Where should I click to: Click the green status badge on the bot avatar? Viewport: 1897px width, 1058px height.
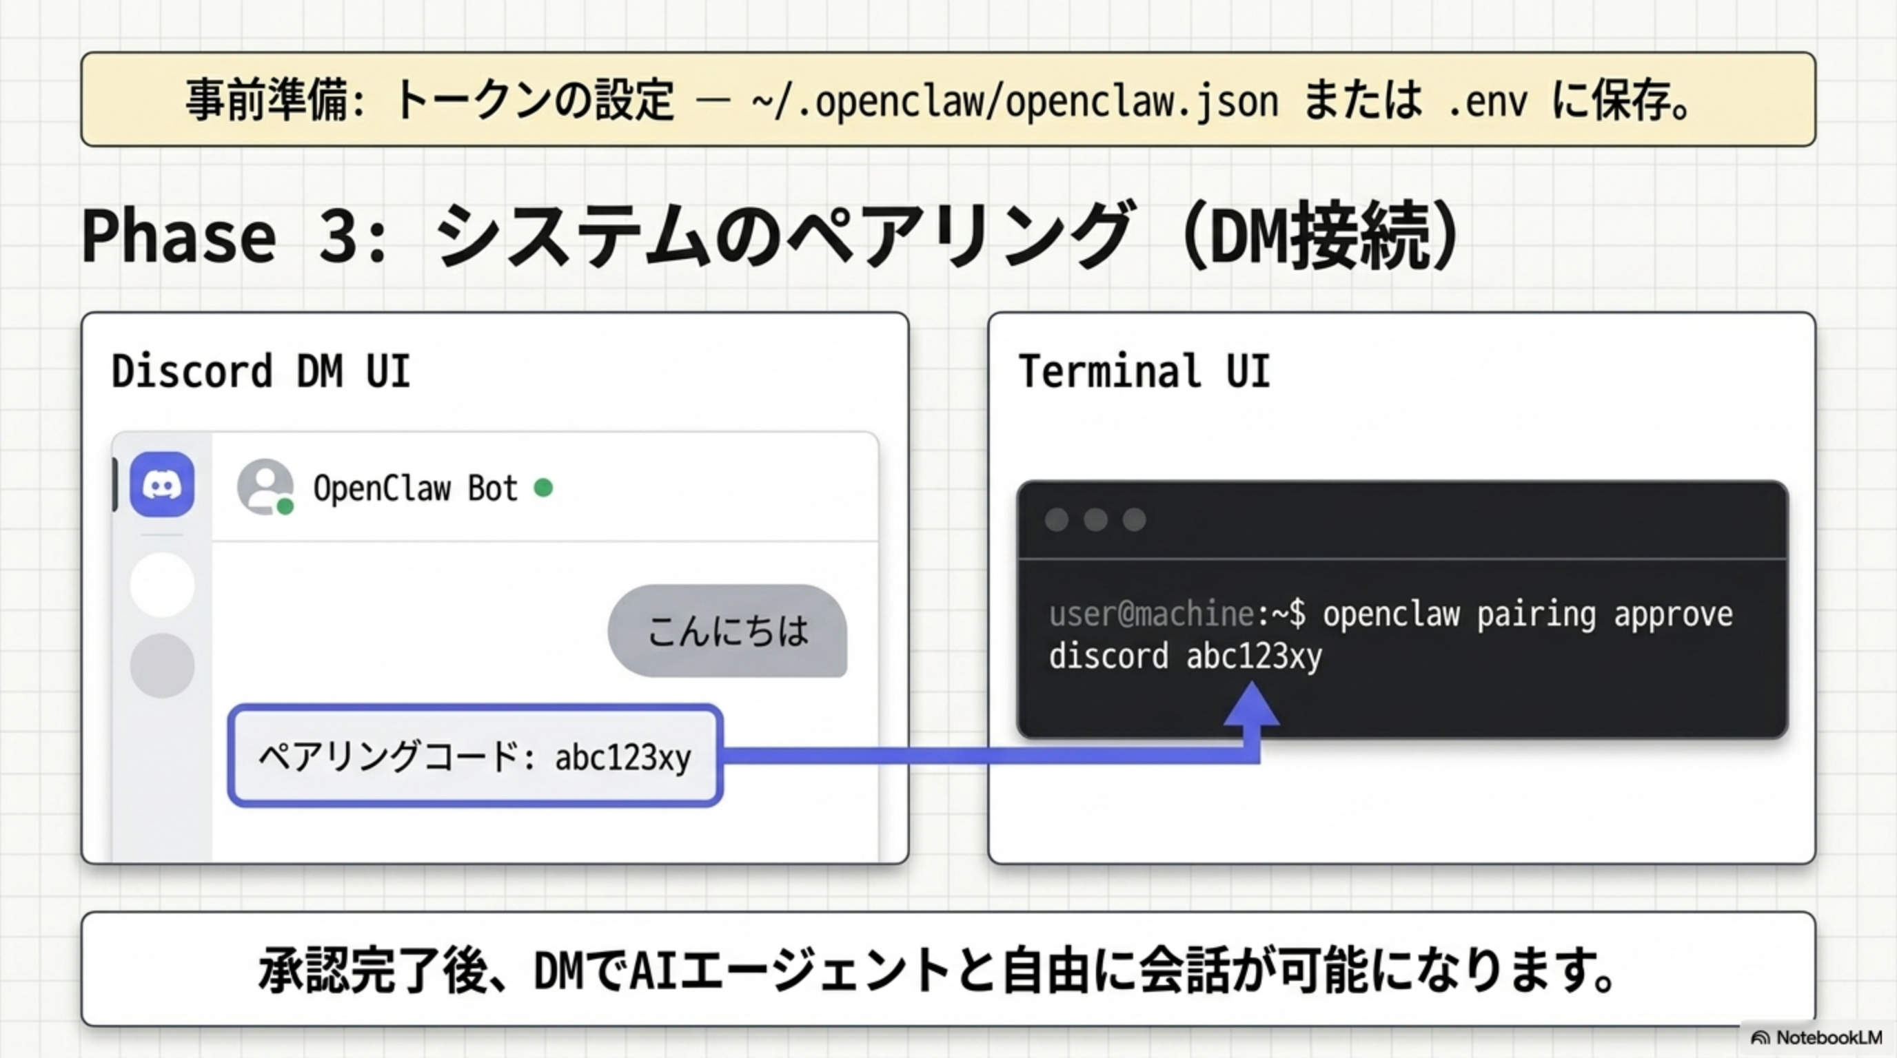point(286,508)
